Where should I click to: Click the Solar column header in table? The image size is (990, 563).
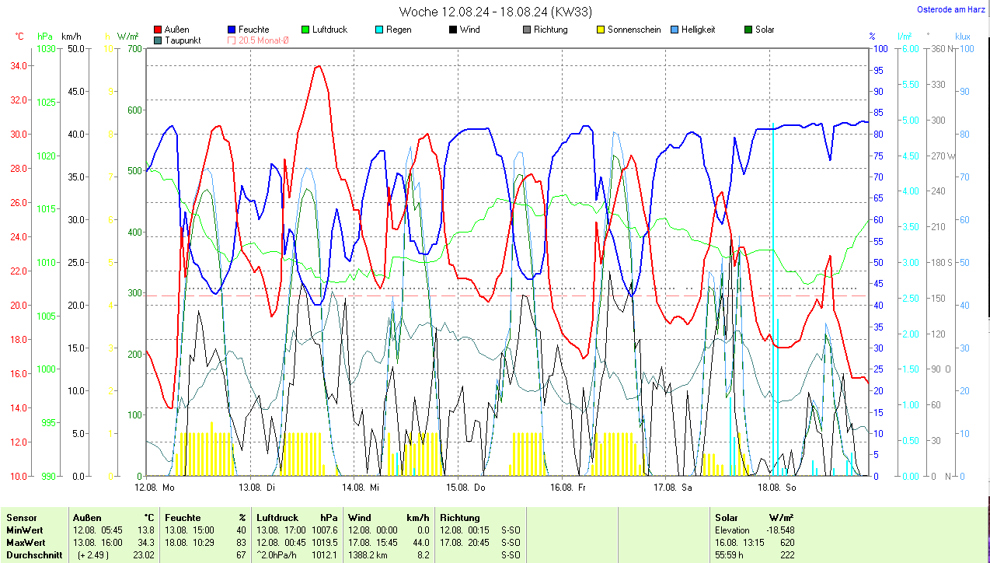pyautogui.click(x=726, y=517)
